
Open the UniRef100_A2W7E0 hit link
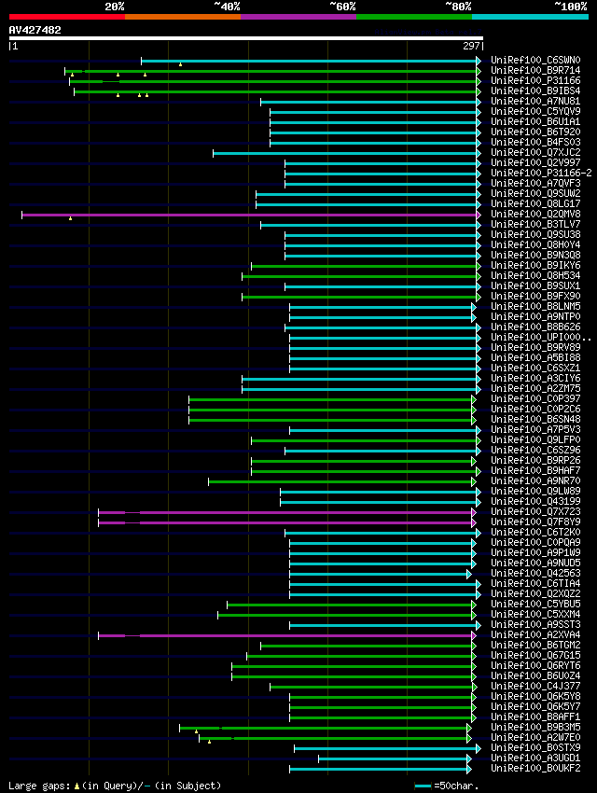click(535, 738)
